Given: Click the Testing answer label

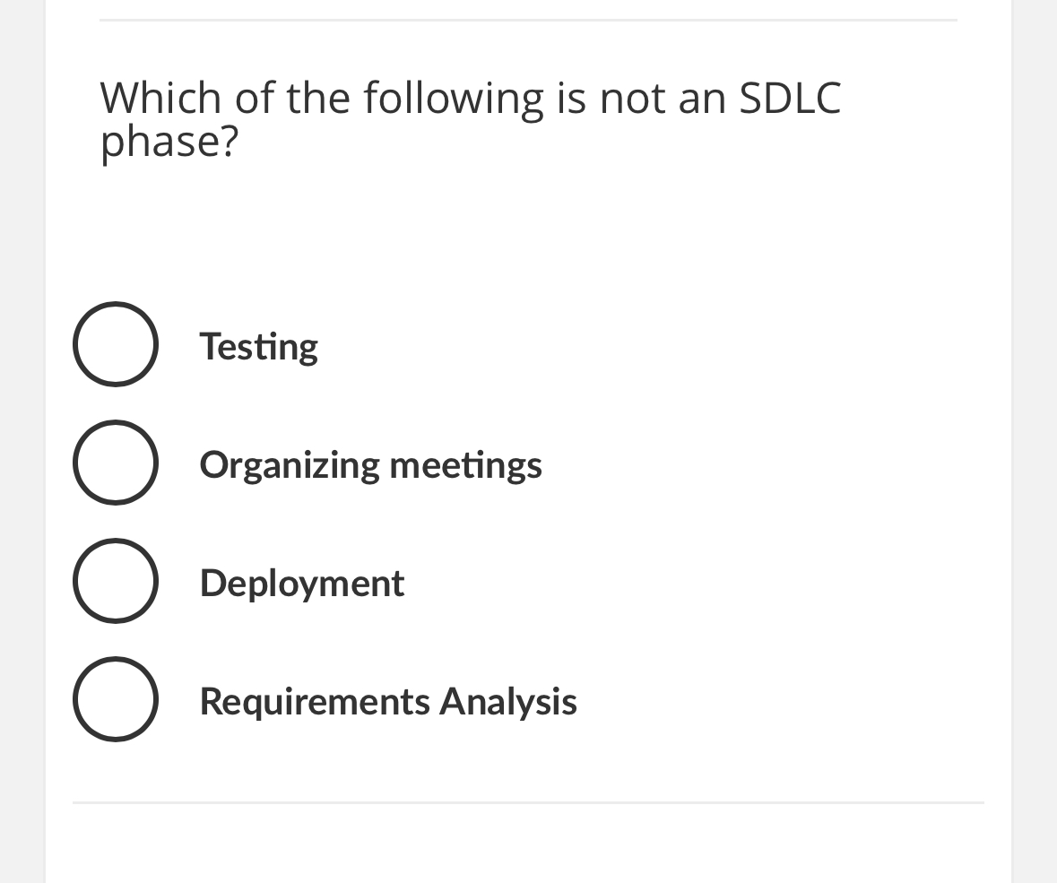Looking at the screenshot, I should [x=258, y=346].
